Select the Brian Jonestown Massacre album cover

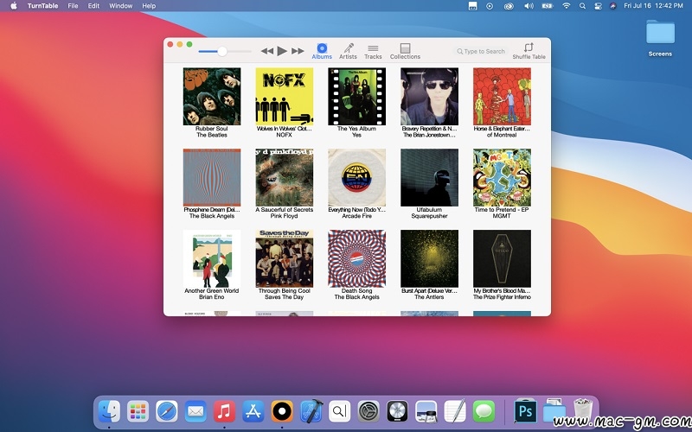(429, 96)
